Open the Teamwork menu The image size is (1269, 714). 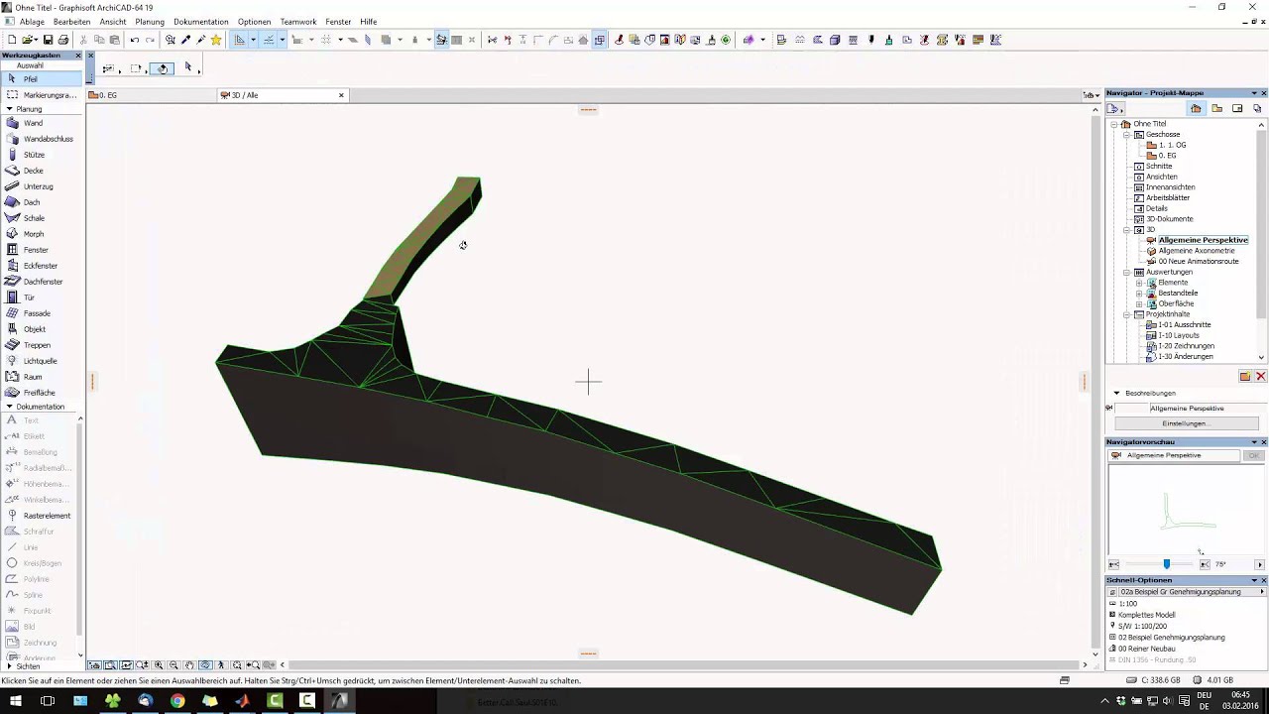click(x=298, y=22)
